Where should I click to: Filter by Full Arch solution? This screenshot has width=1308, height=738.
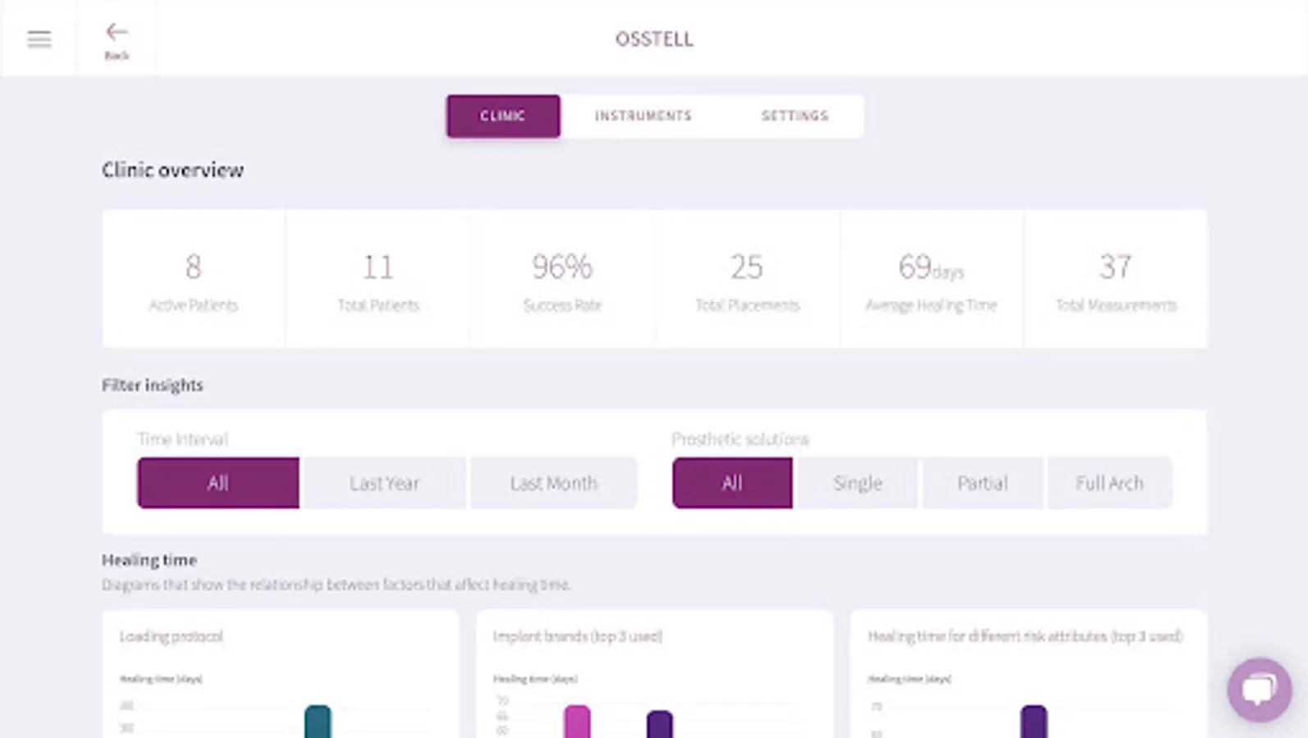click(1109, 483)
